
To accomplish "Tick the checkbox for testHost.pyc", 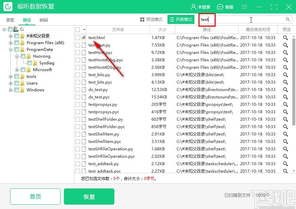I will coord(78,53).
